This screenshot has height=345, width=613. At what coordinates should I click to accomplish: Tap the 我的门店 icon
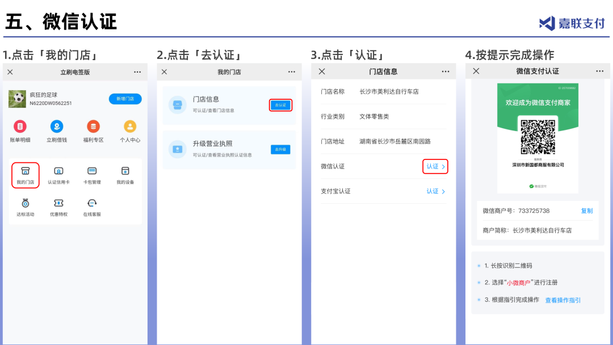[x=26, y=171]
